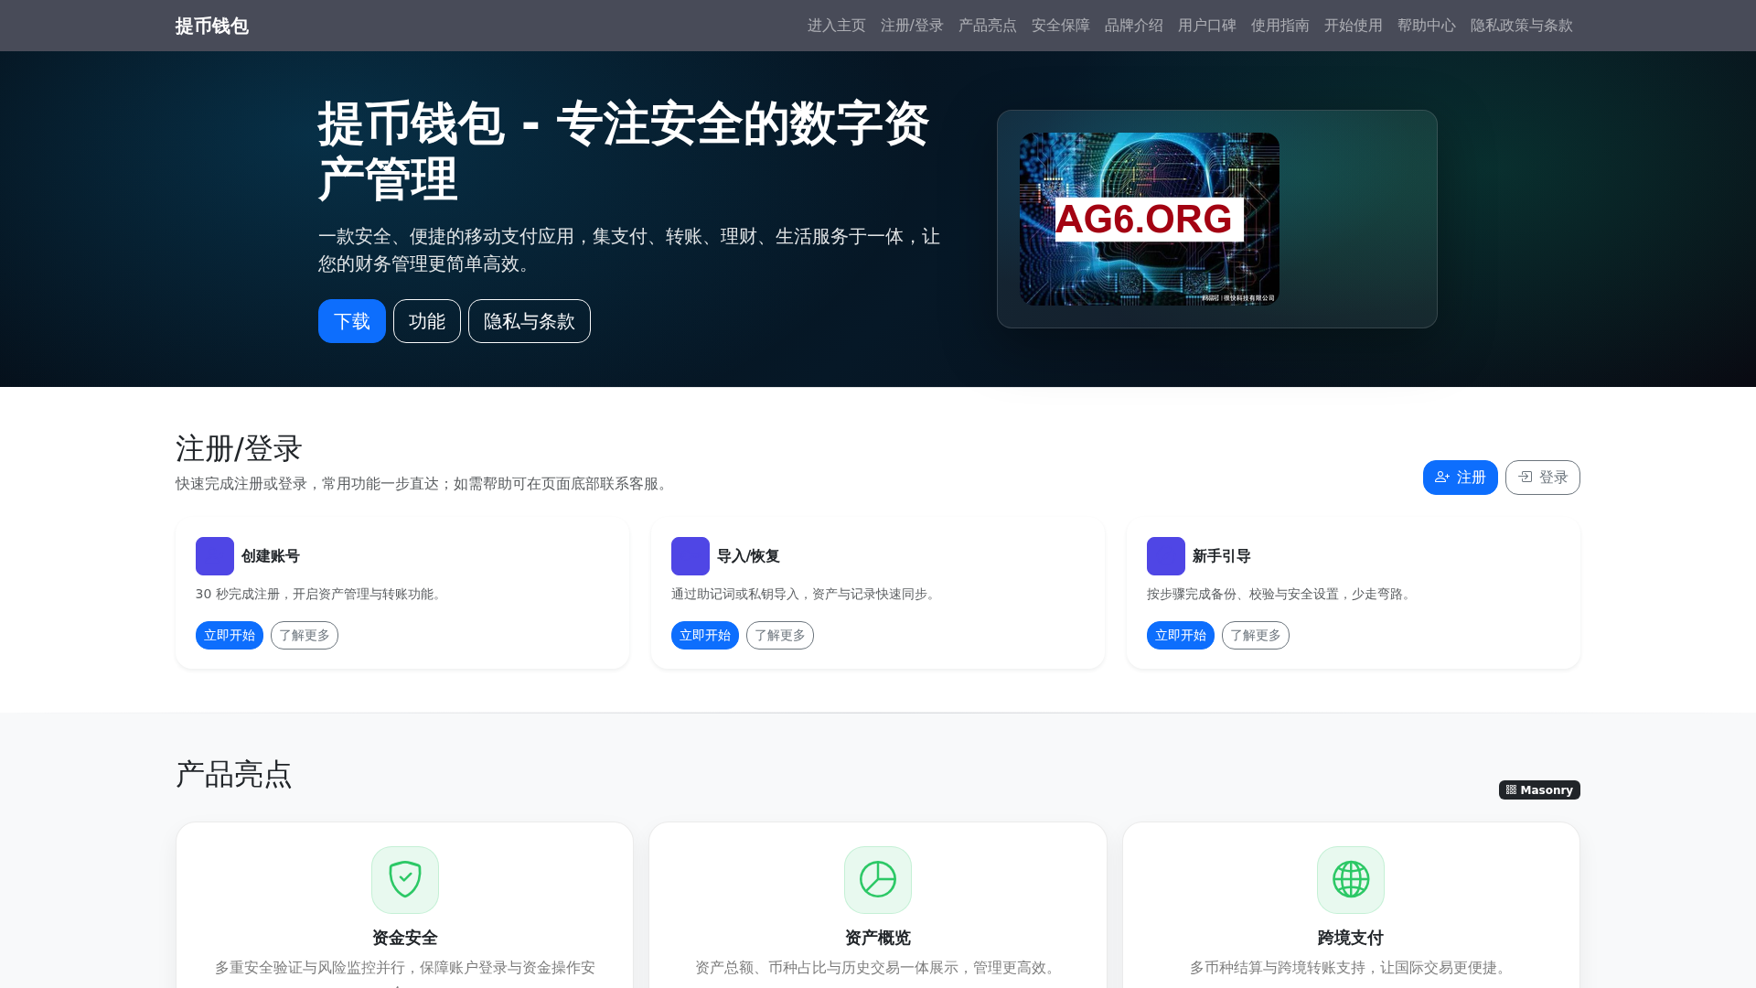Click 了解更多 under 导入/恢复
1756x988 pixels.
click(780, 635)
